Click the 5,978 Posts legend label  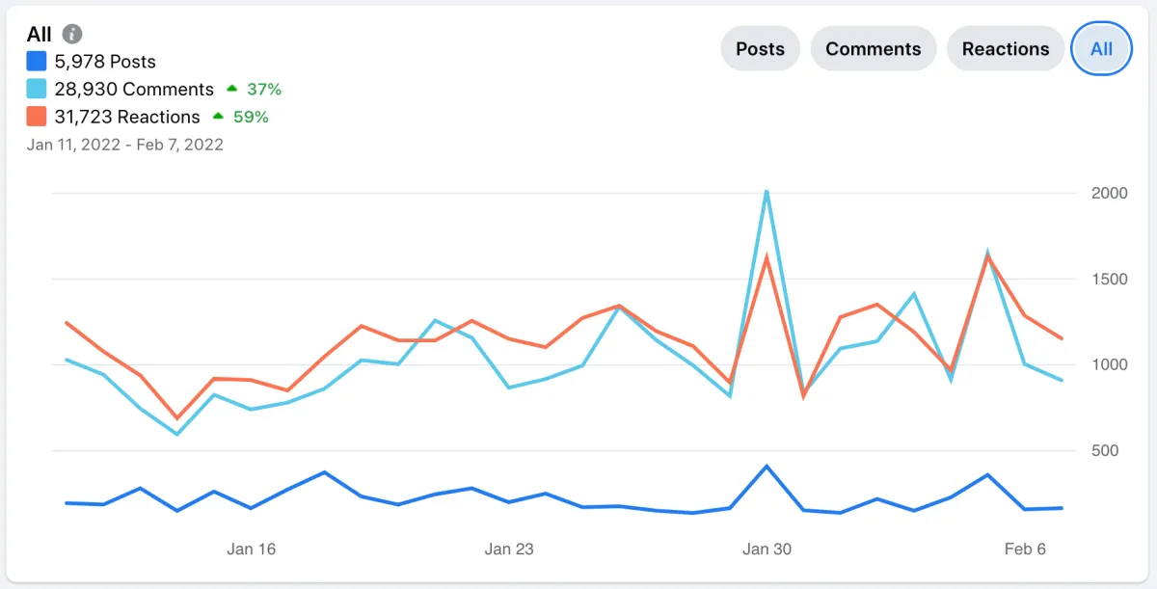(x=105, y=62)
